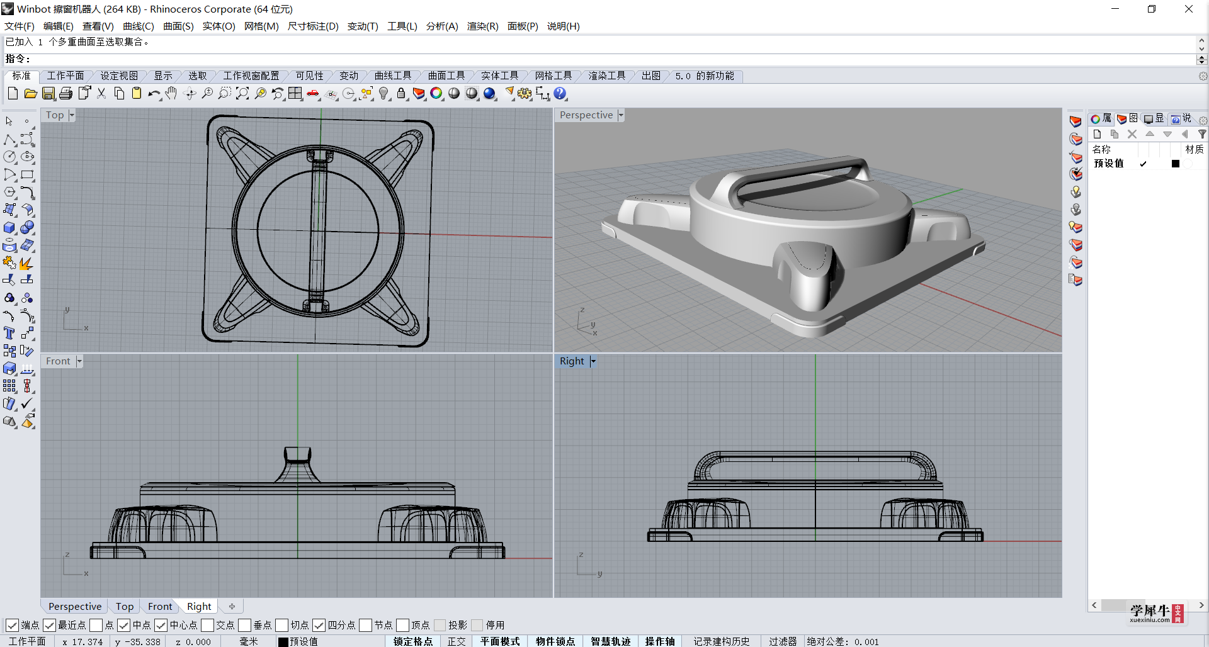Switch to the Front viewport tab at bottom
This screenshot has width=1209, height=647.
tap(160, 607)
